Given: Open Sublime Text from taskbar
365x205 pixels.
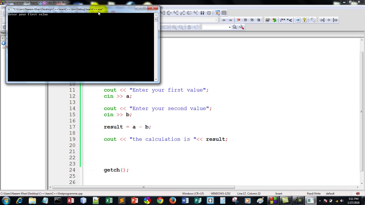Looking at the screenshot, I should tap(122, 201).
